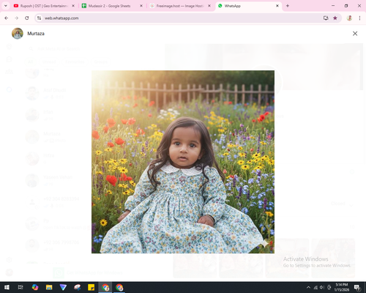
Task: Open the Windows notification center
Action: (357, 287)
